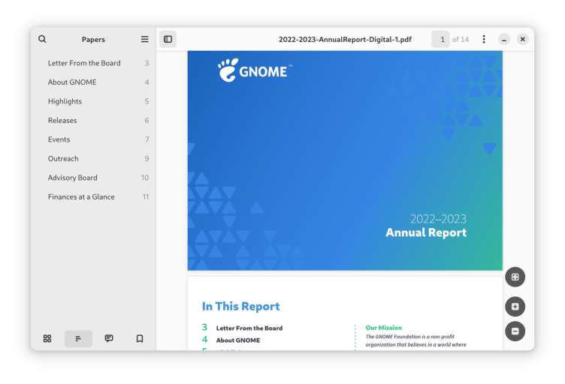Click the page number input field
The width and height of the screenshot is (565, 384).
tap(441, 39)
